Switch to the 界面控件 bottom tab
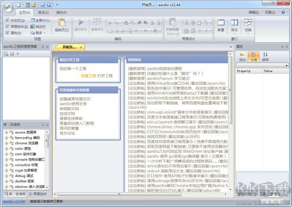The height and width of the screenshot is (207, 292). (x=37, y=194)
